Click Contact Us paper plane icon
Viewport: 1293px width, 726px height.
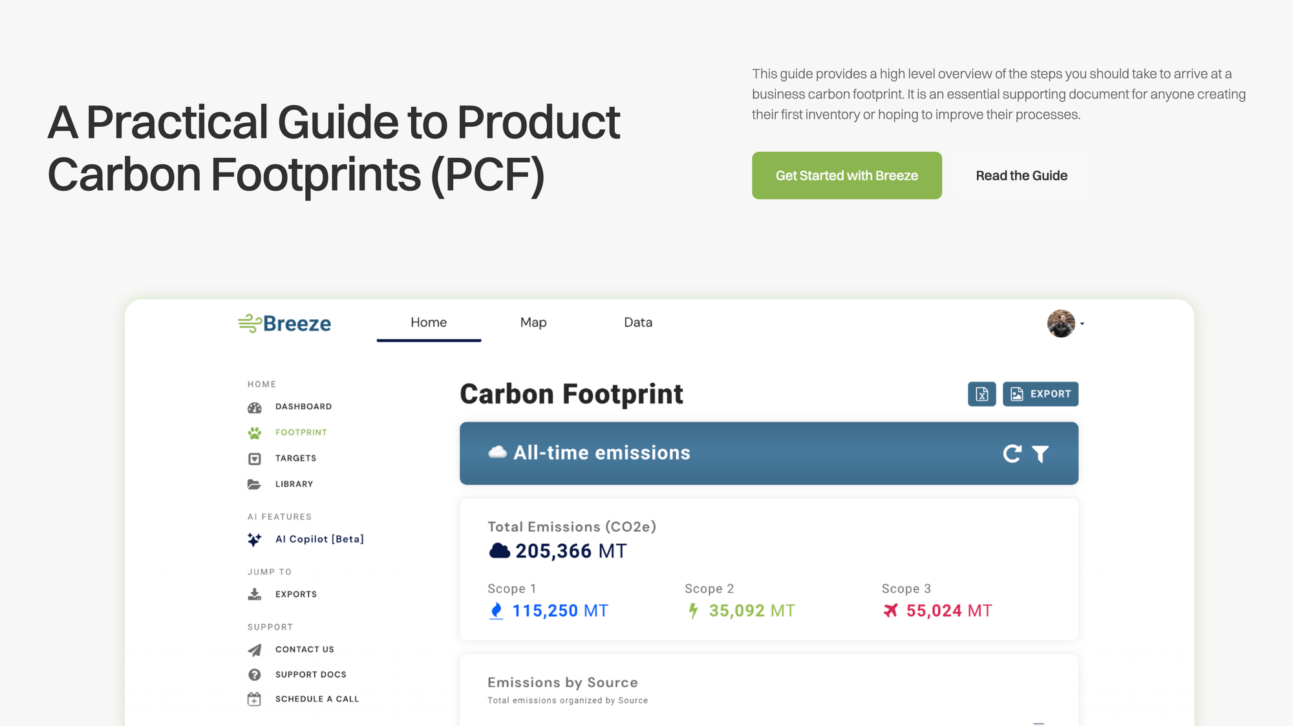(255, 649)
